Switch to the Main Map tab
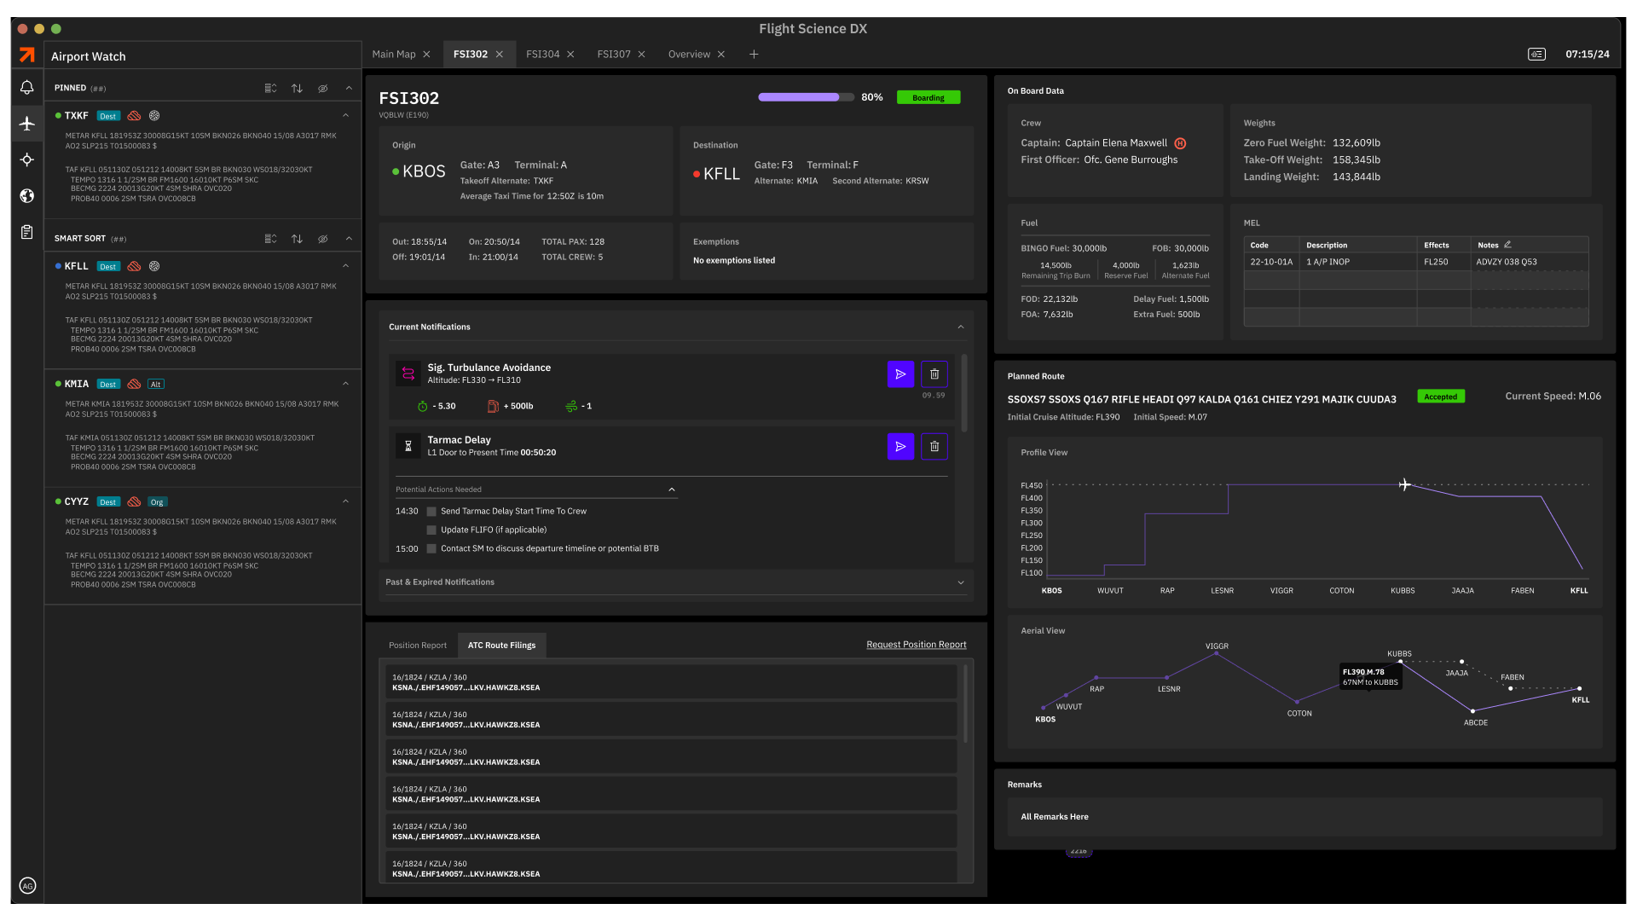The width and height of the screenshot is (1637, 921). [x=394, y=55]
